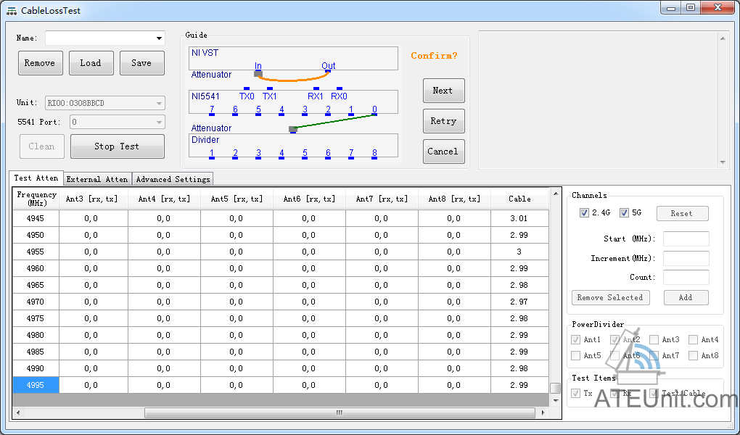This screenshot has height=435, width=740.
Task: Click the CableLossTest app icon in title bar
Action: 11,11
